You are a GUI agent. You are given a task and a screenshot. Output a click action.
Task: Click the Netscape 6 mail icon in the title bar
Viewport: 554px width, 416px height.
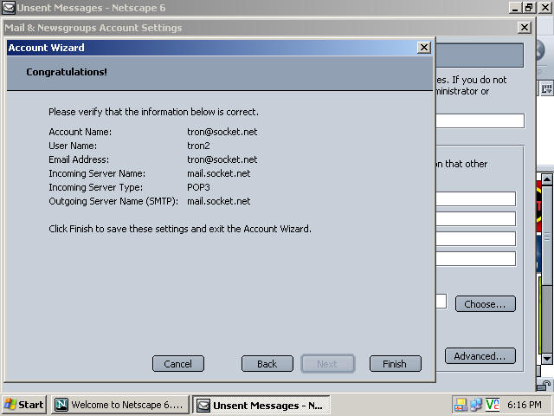point(9,8)
